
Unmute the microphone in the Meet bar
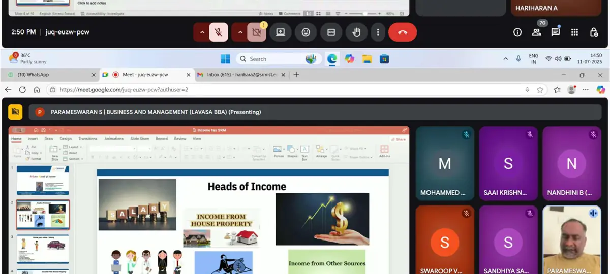[219, 32]
